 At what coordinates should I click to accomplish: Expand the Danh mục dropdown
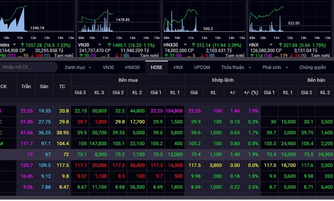coord(77,67)
